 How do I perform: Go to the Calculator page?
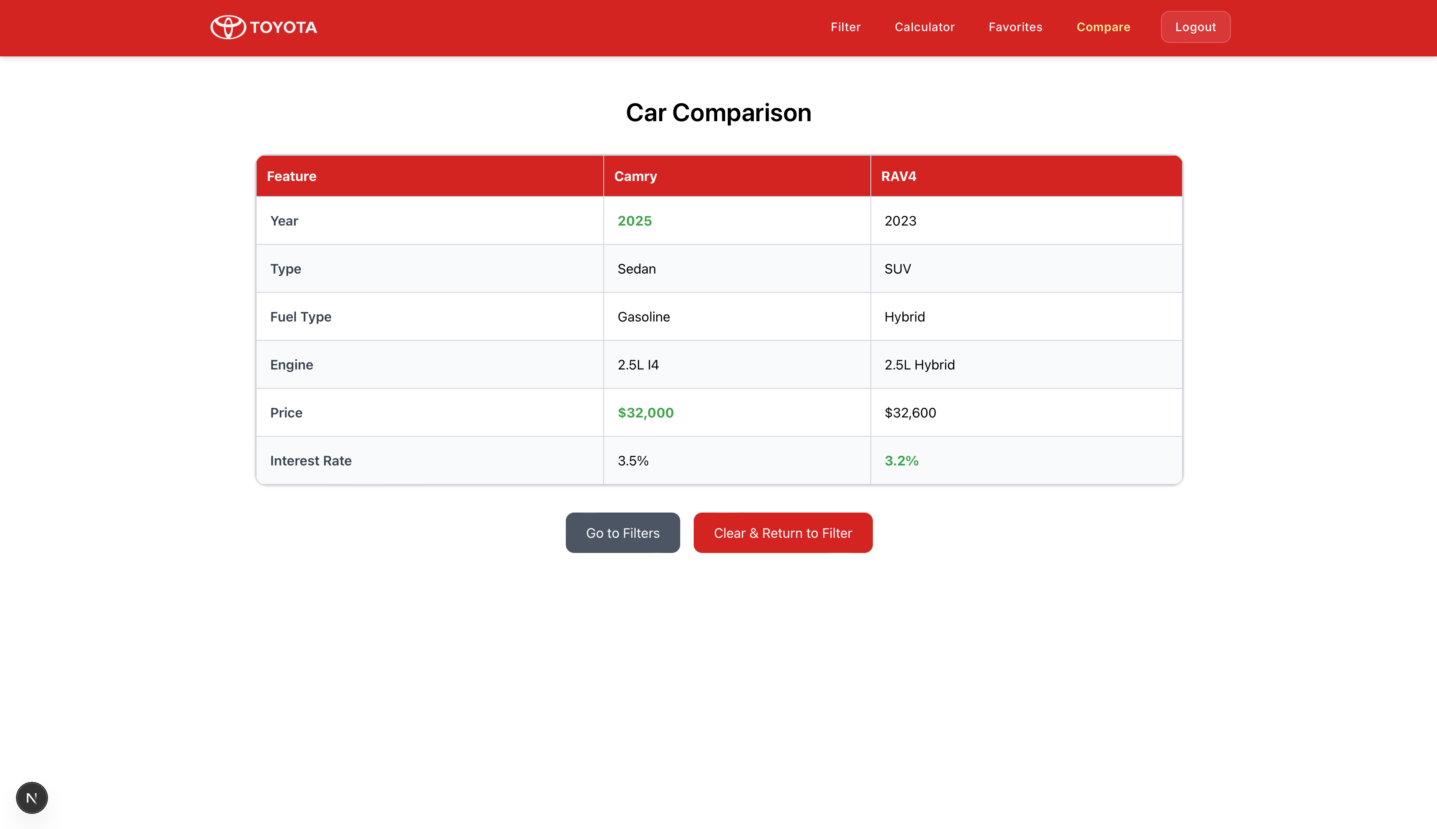point(924,27)
